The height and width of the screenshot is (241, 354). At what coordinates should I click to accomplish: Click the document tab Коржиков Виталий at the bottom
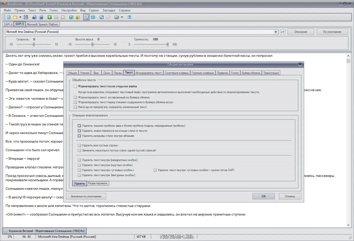click(x=44, y=231)
